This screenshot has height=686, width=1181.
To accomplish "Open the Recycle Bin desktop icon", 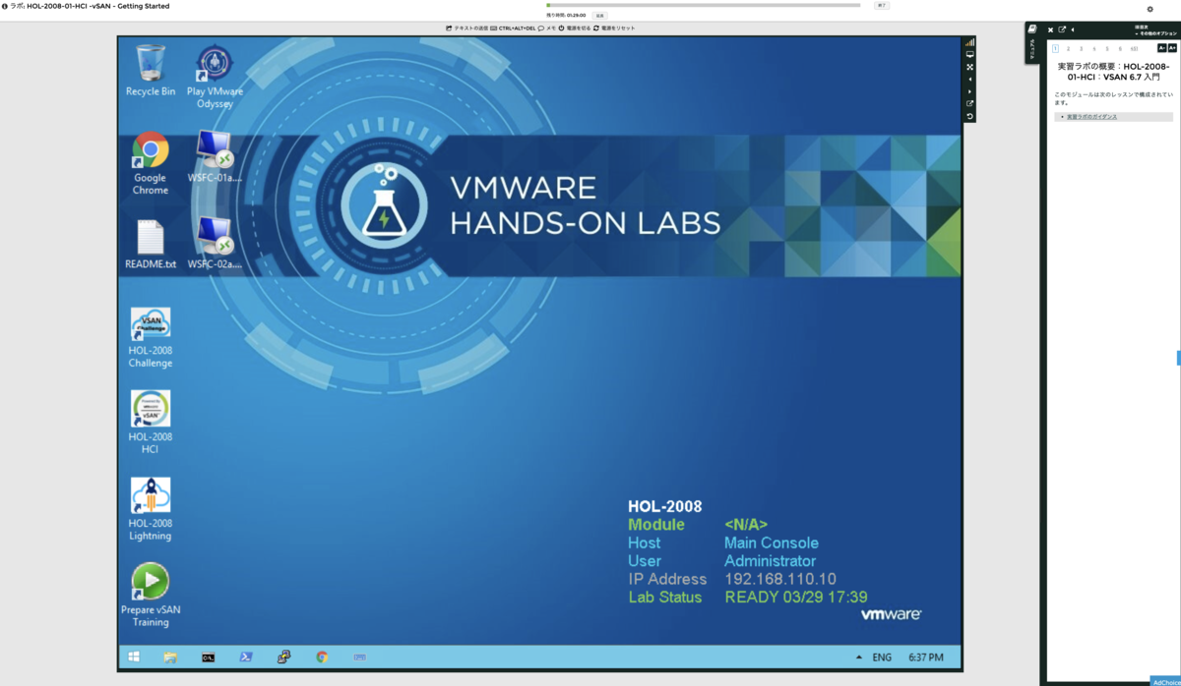I will [x=151, y=70].
